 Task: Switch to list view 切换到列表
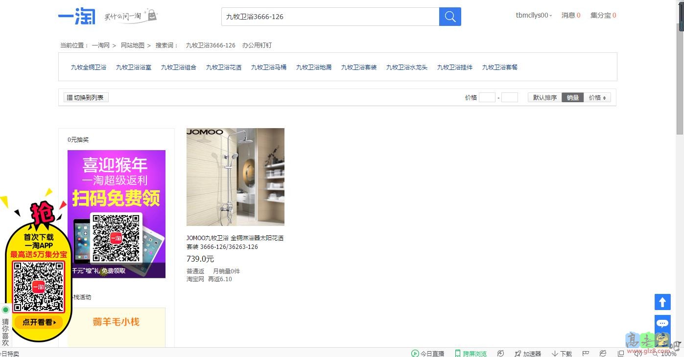pos(86,97)
